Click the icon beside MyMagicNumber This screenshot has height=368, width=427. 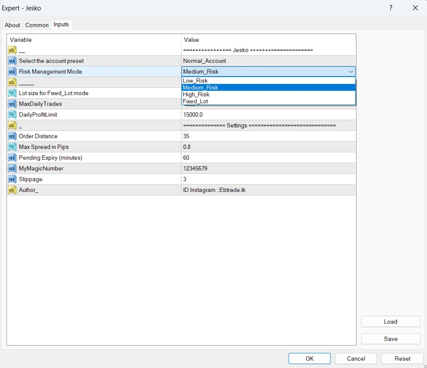12,168
